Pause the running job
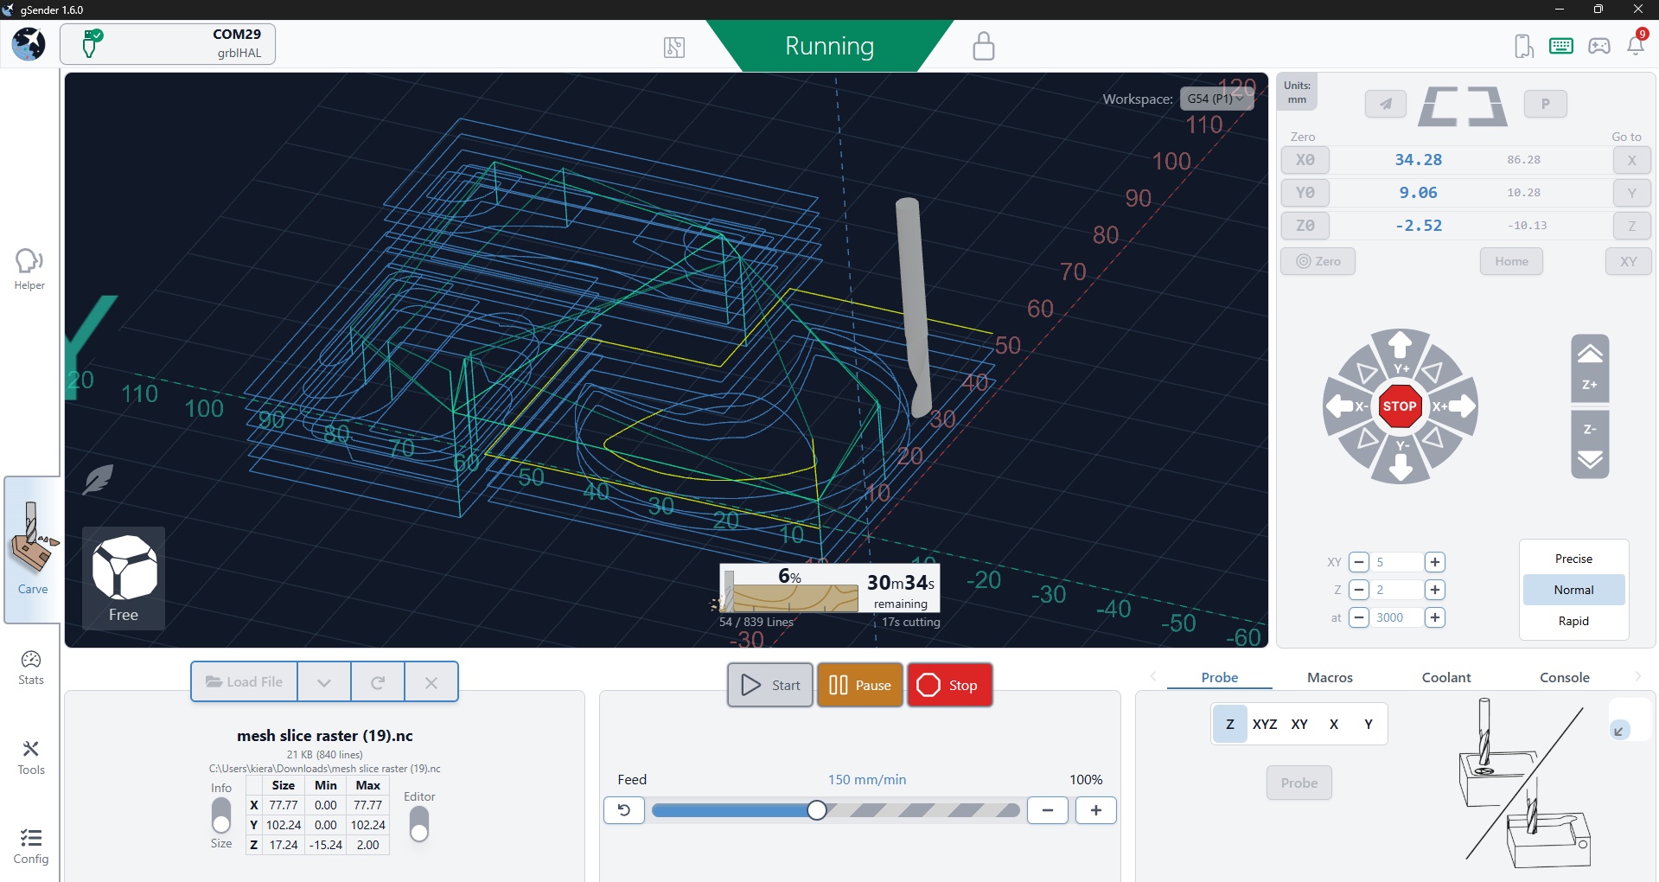This screenshot has height=882, width=1659. (860, 685)
